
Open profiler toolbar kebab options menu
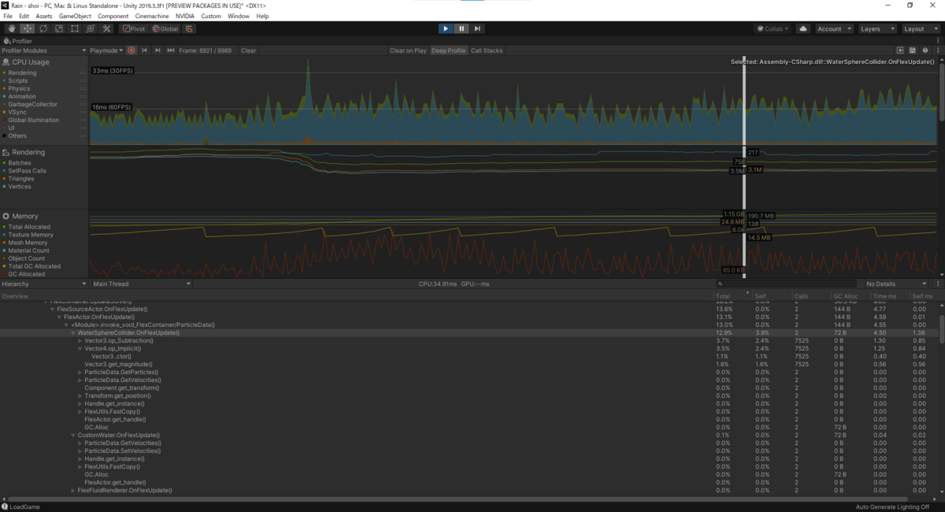click(x=938, y=50)
